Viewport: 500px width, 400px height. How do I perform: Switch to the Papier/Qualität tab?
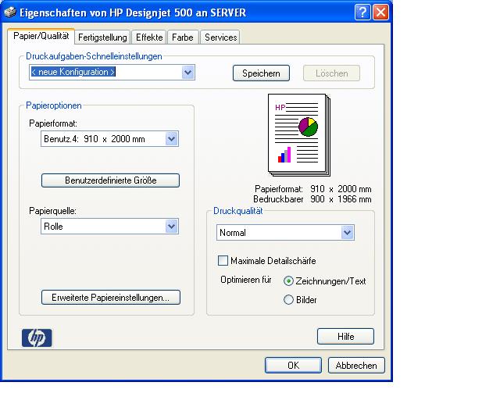click(41, 36)
